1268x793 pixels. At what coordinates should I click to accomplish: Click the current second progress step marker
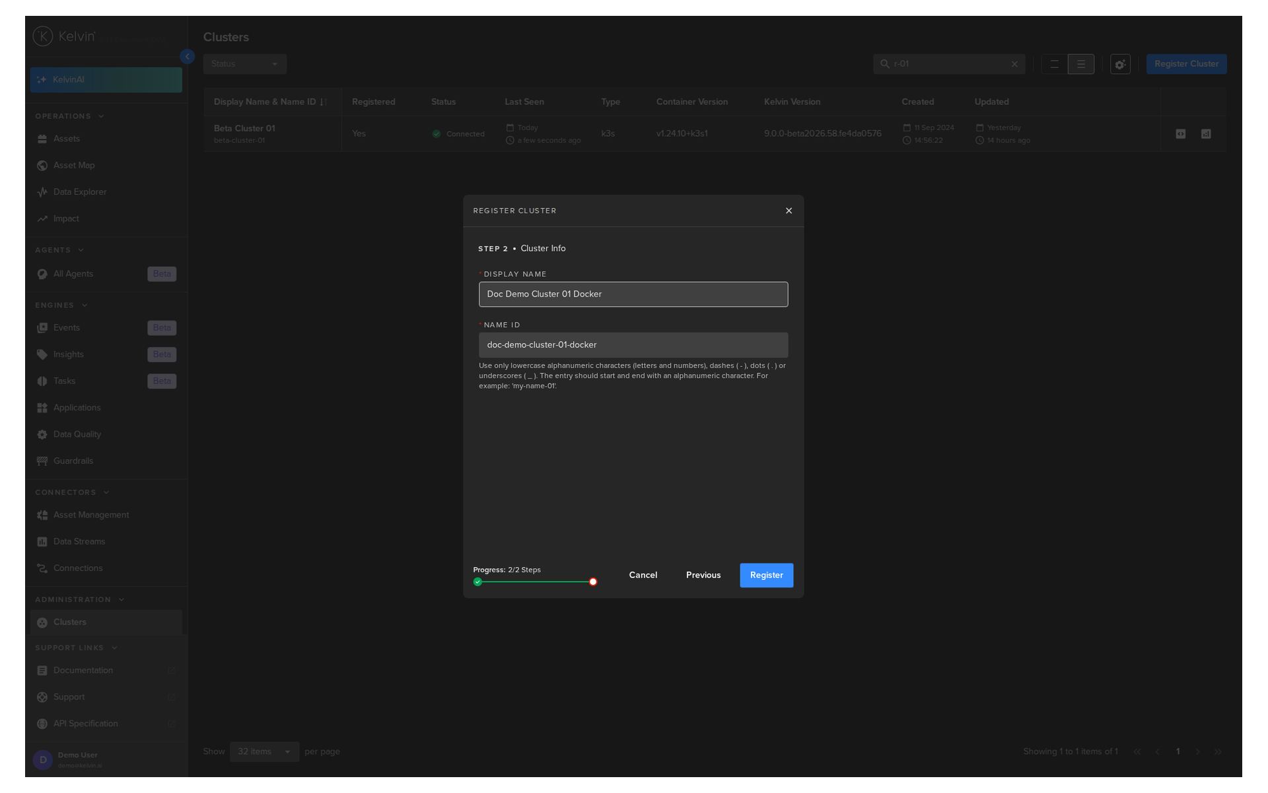[x=593, y=582]
